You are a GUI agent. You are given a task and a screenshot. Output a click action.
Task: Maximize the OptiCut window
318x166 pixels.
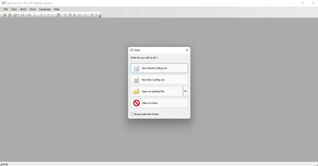(303, 3)
